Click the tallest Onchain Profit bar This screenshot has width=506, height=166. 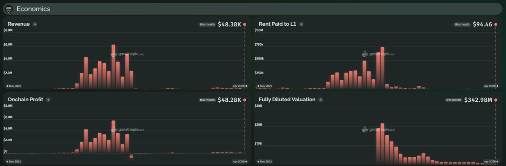click(113, 137)
